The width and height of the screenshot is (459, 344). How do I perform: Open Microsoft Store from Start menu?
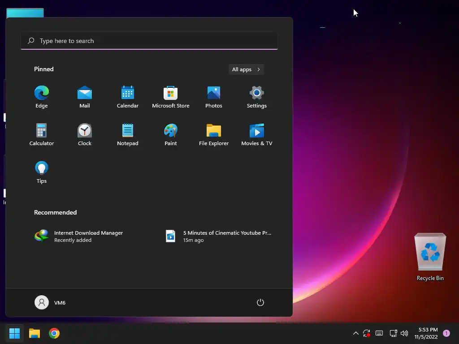click(171, 97)
